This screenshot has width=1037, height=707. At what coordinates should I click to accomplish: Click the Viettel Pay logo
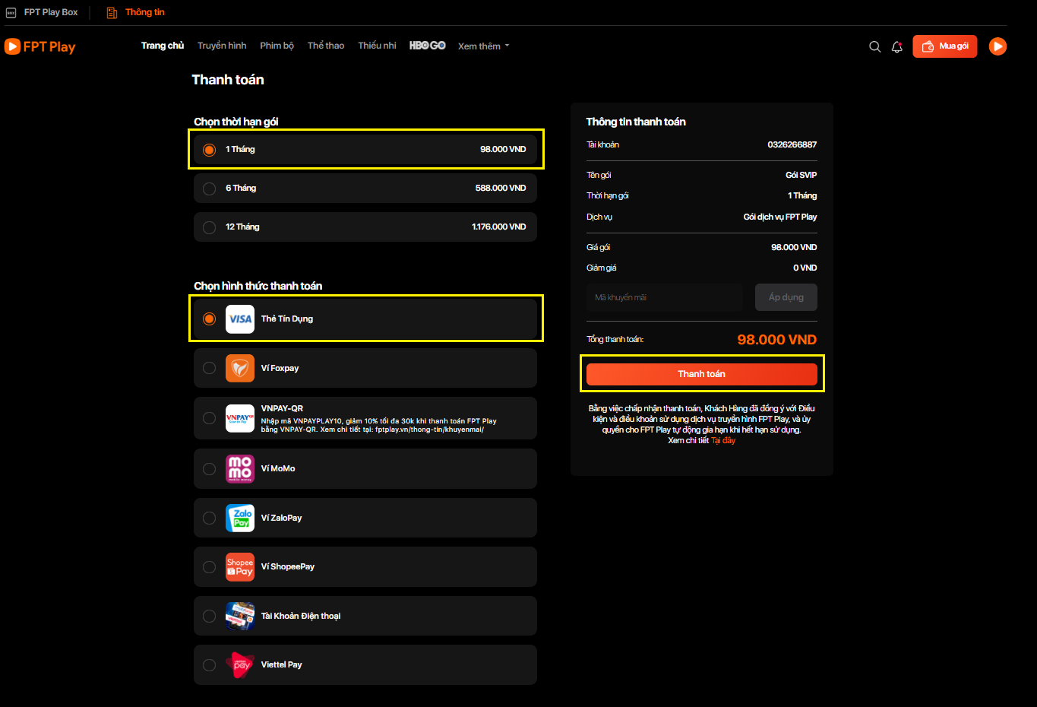coord(240,665)
